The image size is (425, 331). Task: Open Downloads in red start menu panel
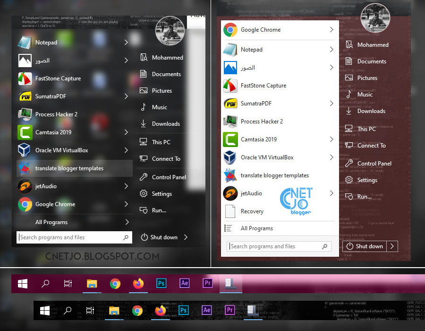[365, 111]
